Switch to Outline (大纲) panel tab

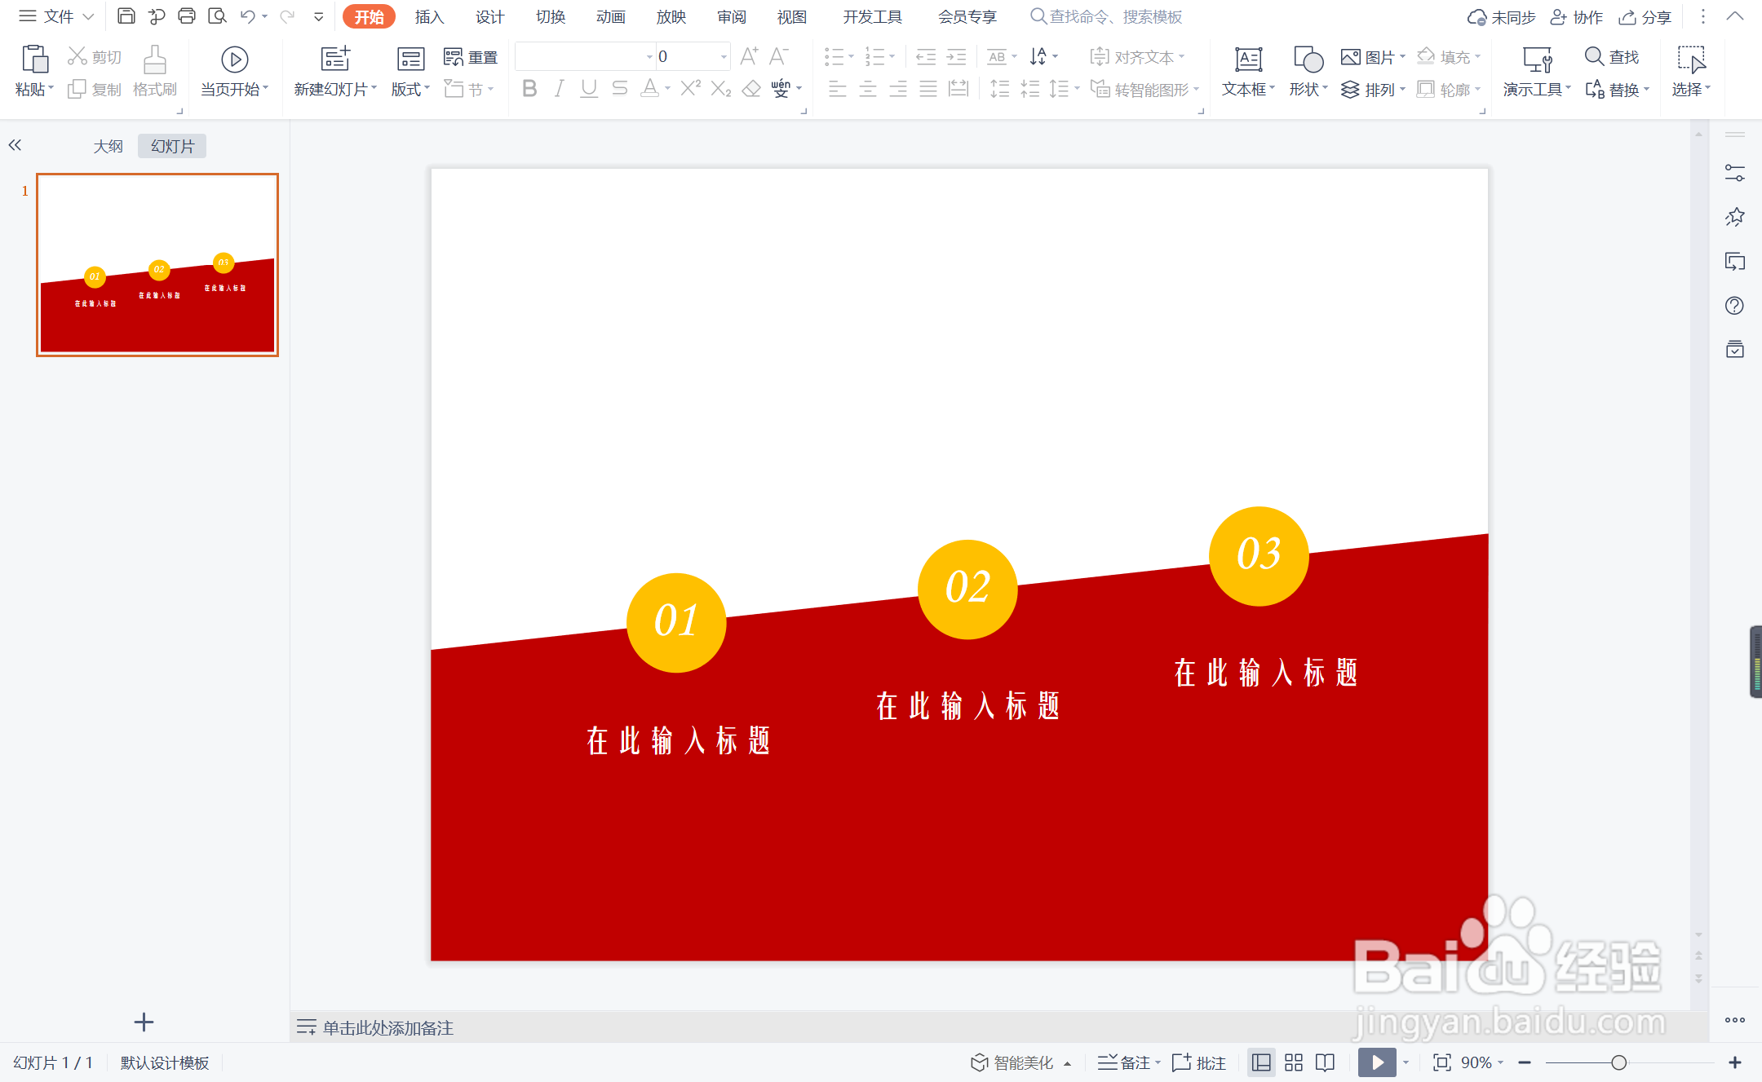click(x=108, y=146)
